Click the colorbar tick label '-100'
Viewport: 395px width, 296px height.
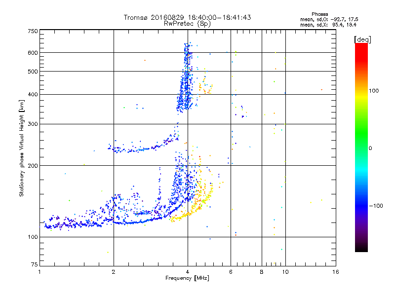coord(376,206)
